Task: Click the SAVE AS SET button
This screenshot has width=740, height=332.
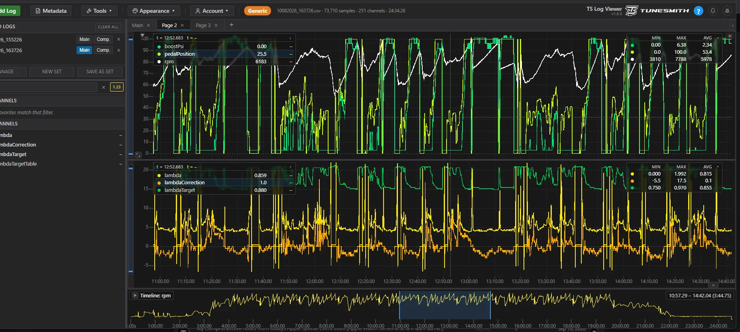Action: [x=100, y=72]
